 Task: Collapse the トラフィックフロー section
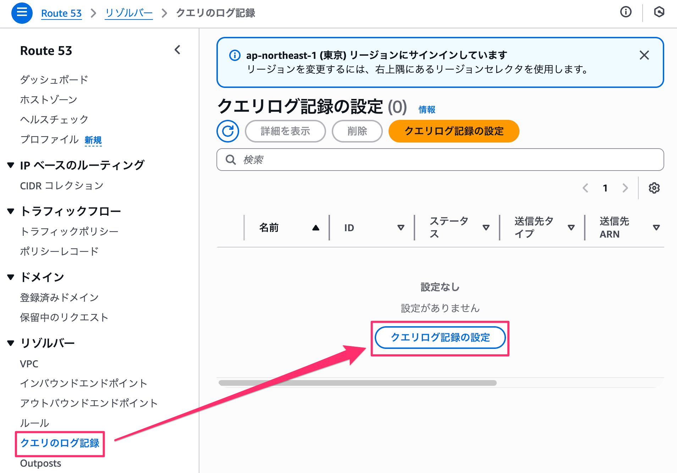pos(11,211)
